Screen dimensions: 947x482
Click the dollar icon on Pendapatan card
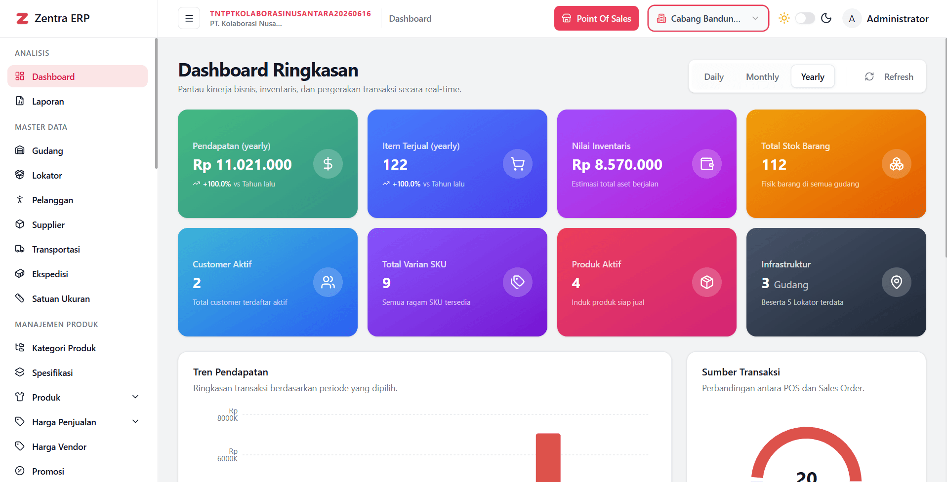tap(328, 164)
